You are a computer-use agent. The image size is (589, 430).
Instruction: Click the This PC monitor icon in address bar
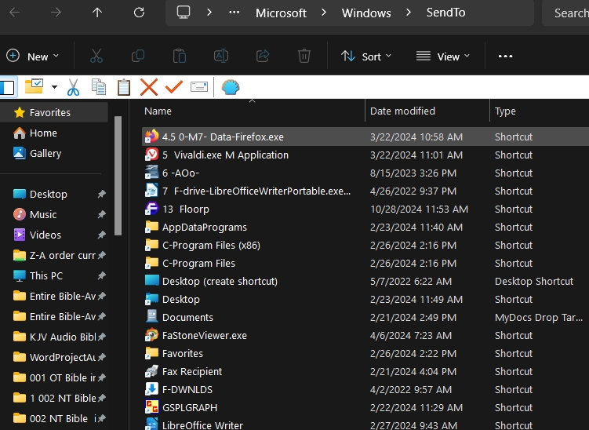click(x=184, y=13)
